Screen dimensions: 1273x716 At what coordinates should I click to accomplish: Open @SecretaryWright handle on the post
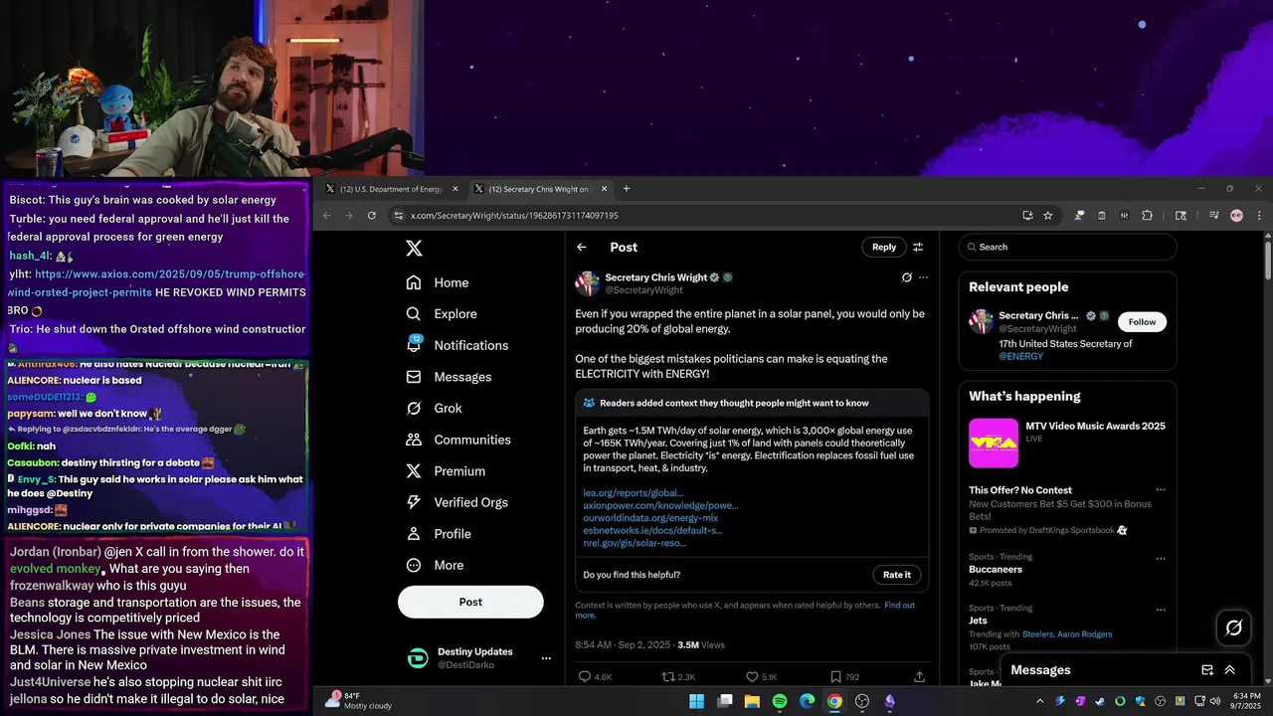click(x=644, y=290)
